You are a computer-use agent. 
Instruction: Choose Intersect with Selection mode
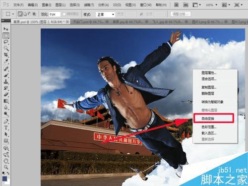click(34, 14)
